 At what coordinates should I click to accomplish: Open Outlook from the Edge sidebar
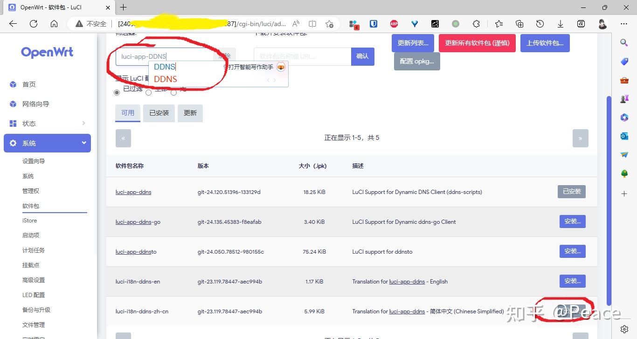click(x=623, y=136)
